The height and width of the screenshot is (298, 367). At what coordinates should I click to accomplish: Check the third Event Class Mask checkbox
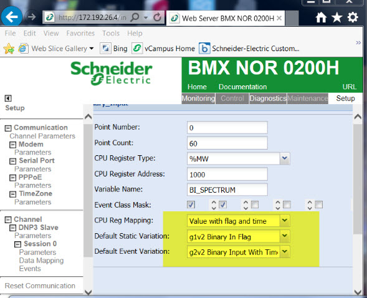click(x=255, y=204)
